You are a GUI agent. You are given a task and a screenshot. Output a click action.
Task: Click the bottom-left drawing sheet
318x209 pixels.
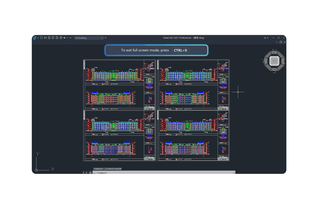point(120,136)
